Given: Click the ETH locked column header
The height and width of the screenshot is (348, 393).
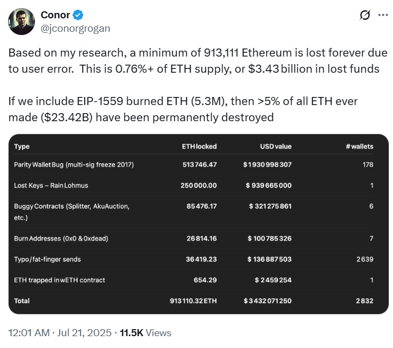Looking at the screenshot, I should pyautogui.click(x=199, y=147).
